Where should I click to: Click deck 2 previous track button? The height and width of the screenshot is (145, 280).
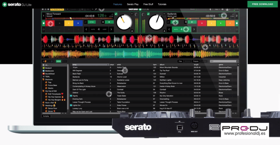pos(186,22)
